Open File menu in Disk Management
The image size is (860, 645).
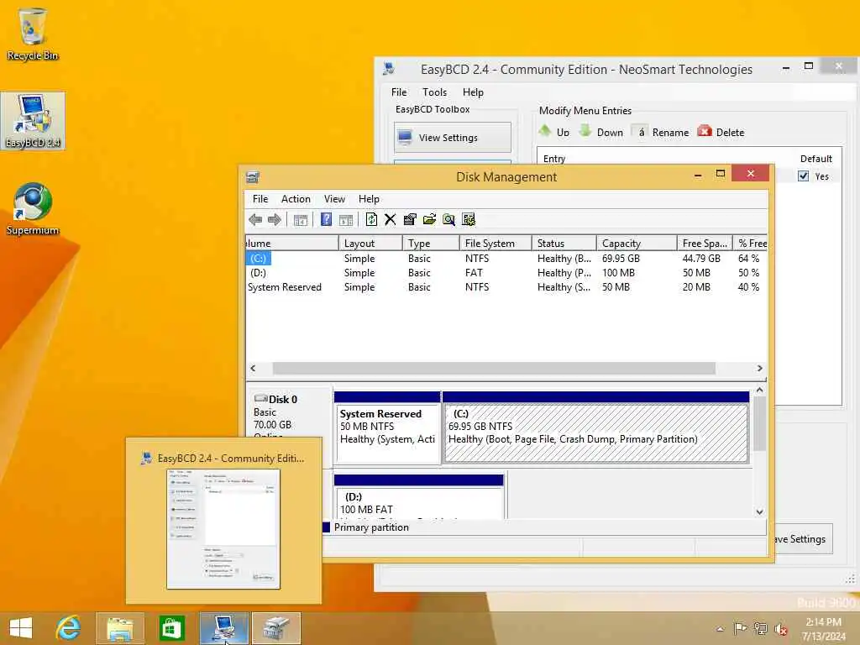pos(260,199)
